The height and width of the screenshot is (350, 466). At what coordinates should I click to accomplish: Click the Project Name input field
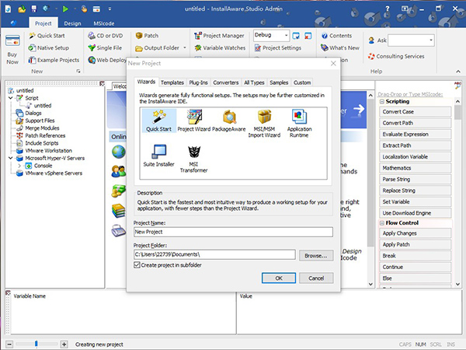[x=233, y=232]
